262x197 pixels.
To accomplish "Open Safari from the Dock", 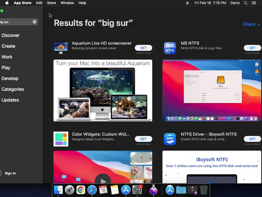I will click(x=92, y=190).
